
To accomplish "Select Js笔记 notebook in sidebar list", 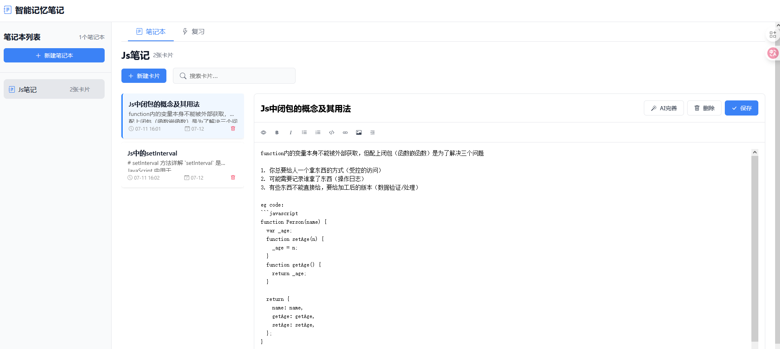I will click(x=54, y=89).
